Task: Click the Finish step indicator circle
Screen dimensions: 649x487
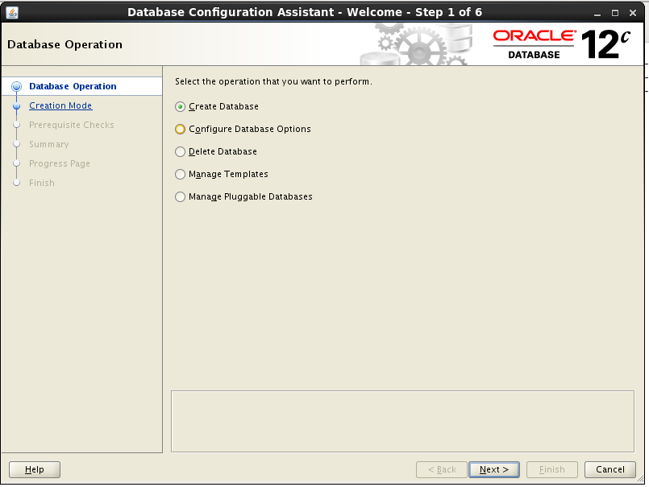Action: [16, 183]
